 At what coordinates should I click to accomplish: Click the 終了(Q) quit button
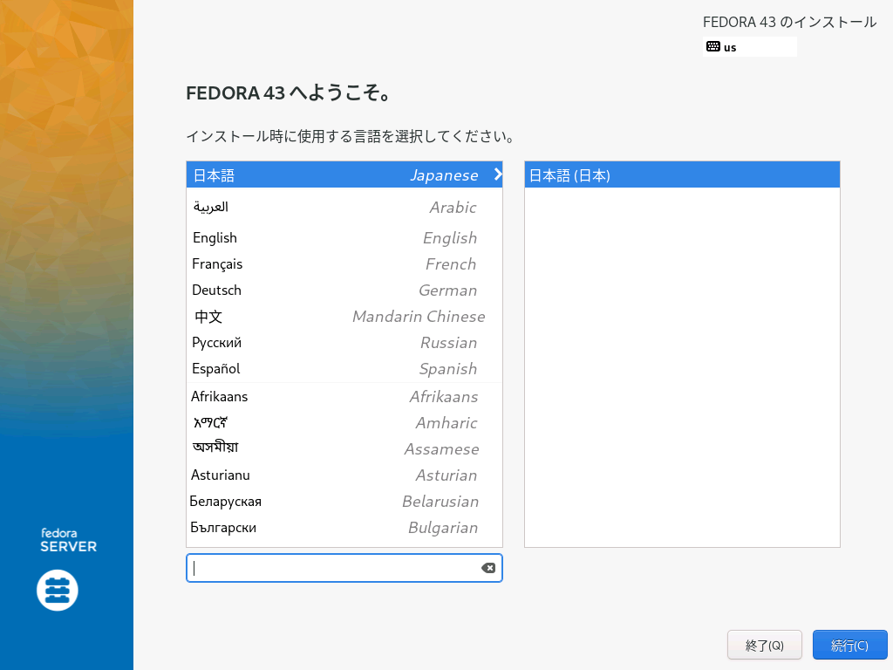pyautogui.click(x=765, y=646)
